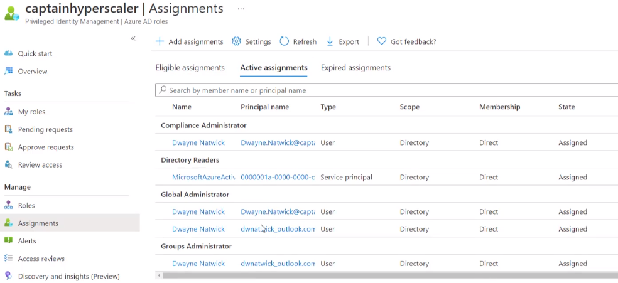This screenshot has height=283, width=618.
Task: Open the Roles page
Action: coord(26,205)
